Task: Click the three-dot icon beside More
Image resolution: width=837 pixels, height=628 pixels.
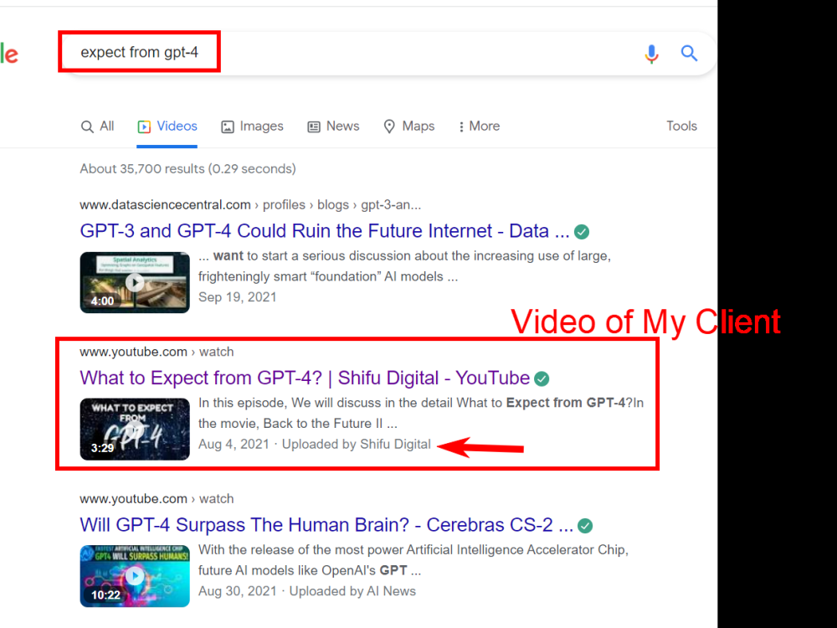Action: point(461,126)
